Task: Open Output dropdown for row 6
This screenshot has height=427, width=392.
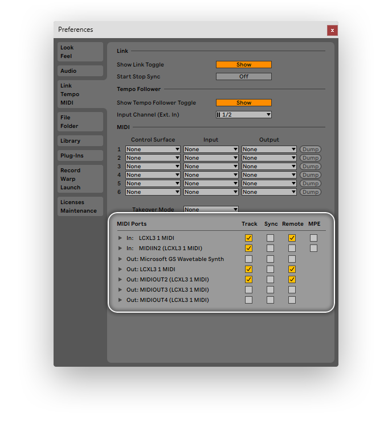Action: [x=269, y=192]
